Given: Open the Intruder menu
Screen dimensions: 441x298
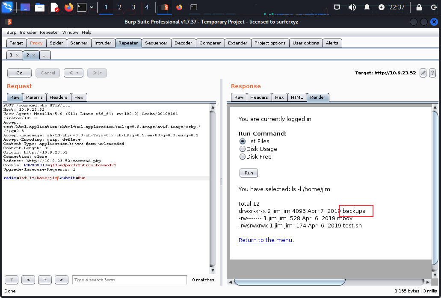Looking at the screenshot, I should [x=28, y=32].
